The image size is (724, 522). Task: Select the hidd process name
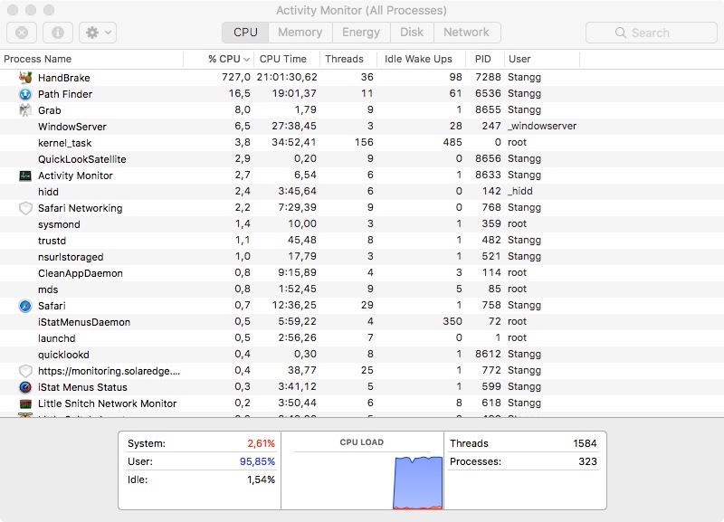click(48, 192)
